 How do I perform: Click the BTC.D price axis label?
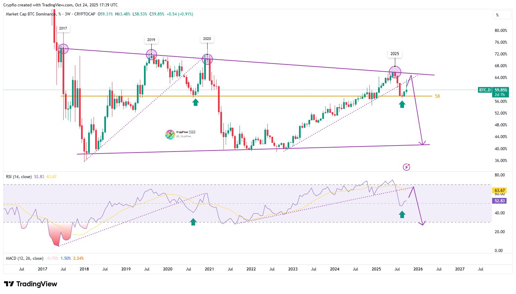pyautogui.click(x=485, y=90)
